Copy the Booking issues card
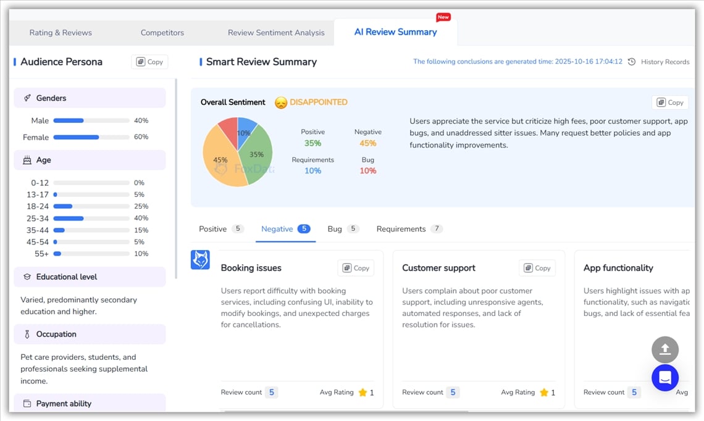Image resolution: width=704 pixels, height=421 pixels. point(356,268)
